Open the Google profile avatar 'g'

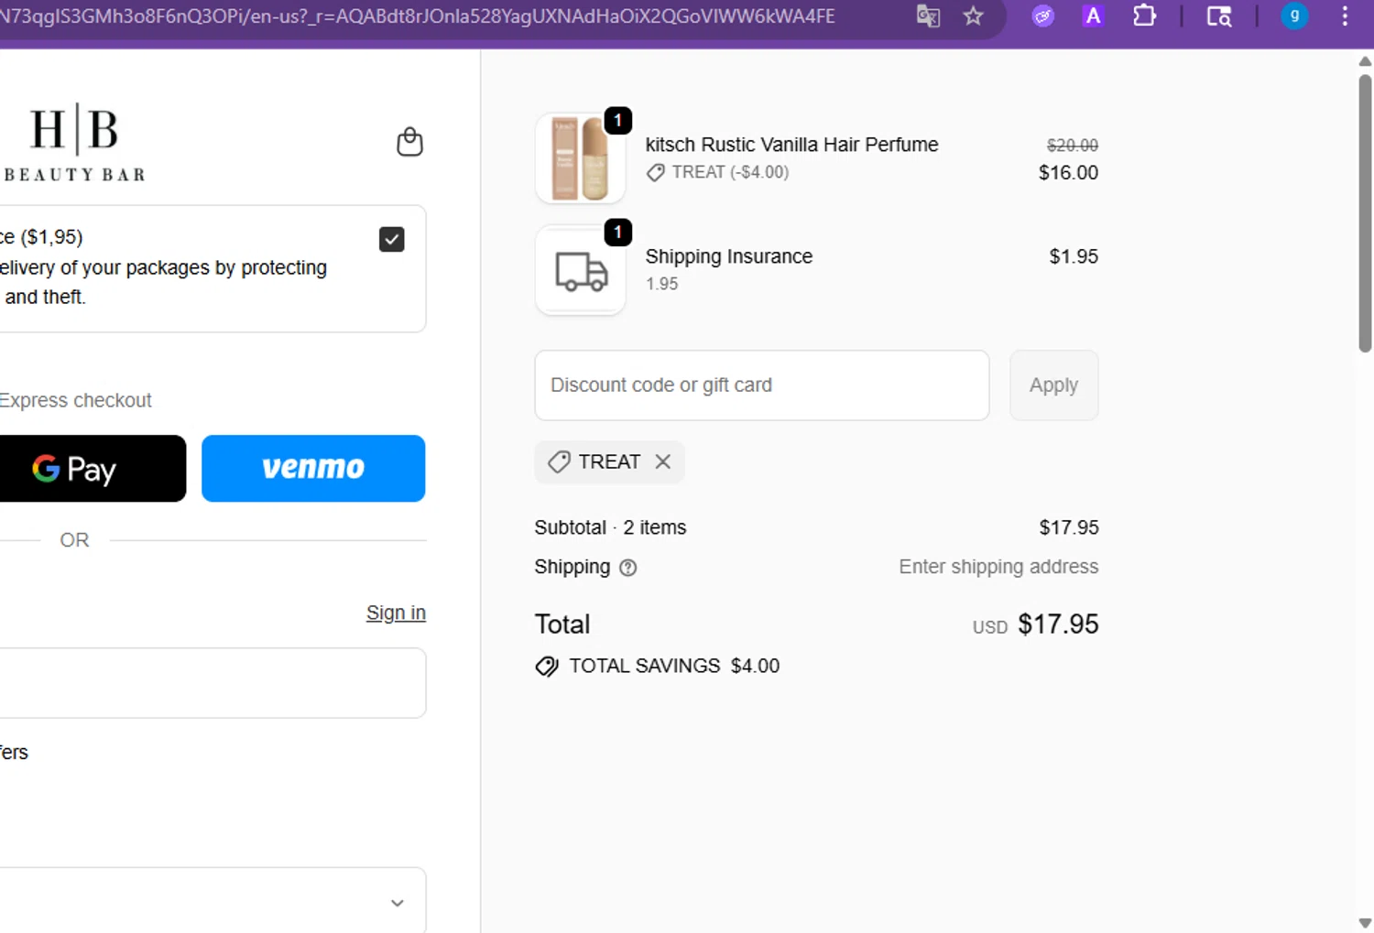(1294, 16)
